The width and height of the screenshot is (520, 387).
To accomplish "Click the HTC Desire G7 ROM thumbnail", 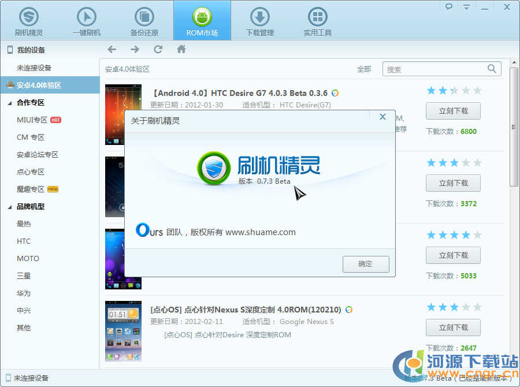I will click(115, 114).
